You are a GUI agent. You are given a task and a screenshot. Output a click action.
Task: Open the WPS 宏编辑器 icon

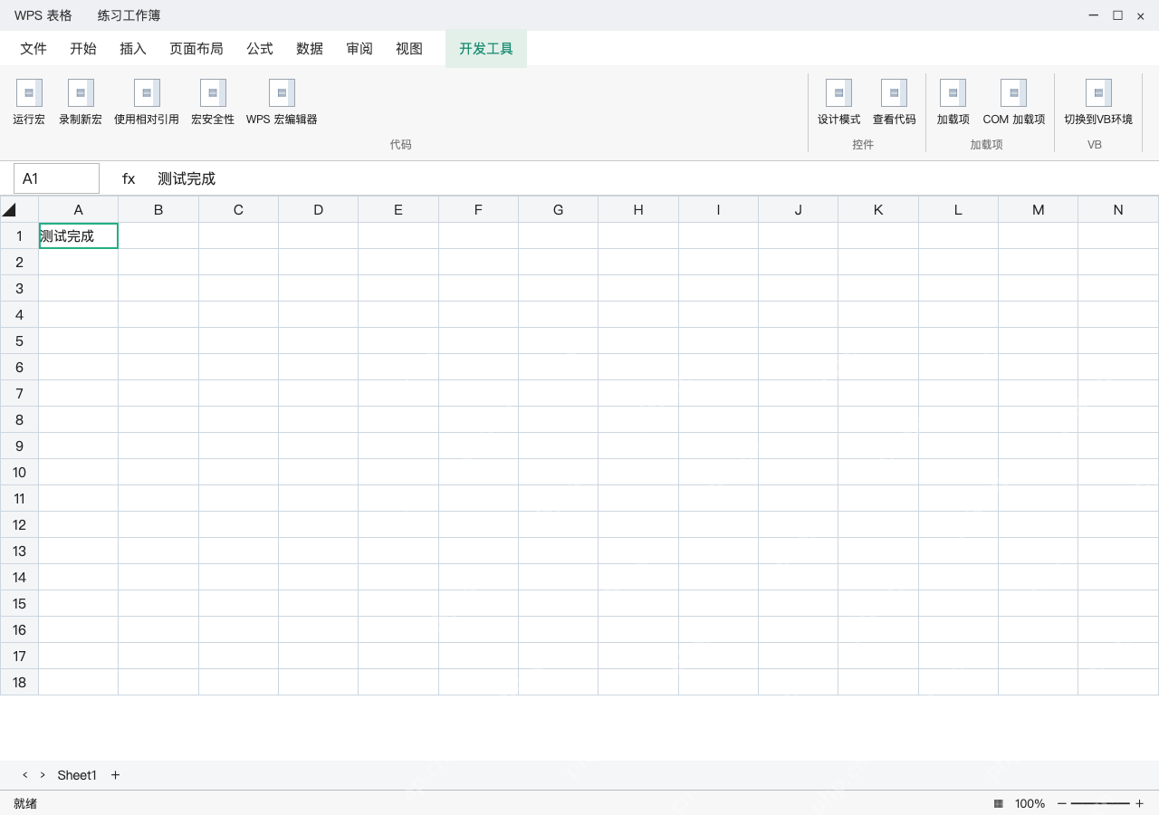click(x=282, y=92)
